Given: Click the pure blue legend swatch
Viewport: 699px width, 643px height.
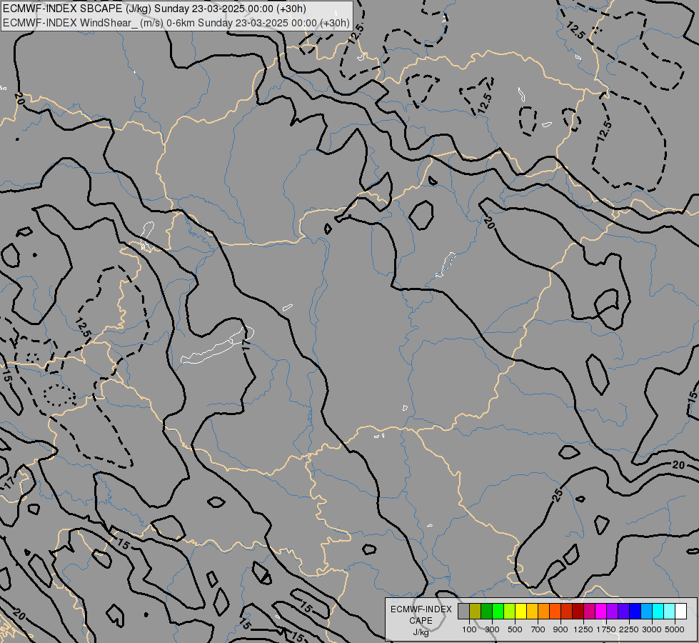Looking at the screenshot, I should [x=635, y=611].
